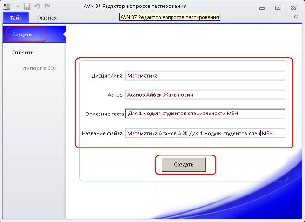Click the Автор input field
The width and height of the screenshot is (305, 222).
click(x=205, y=94)
